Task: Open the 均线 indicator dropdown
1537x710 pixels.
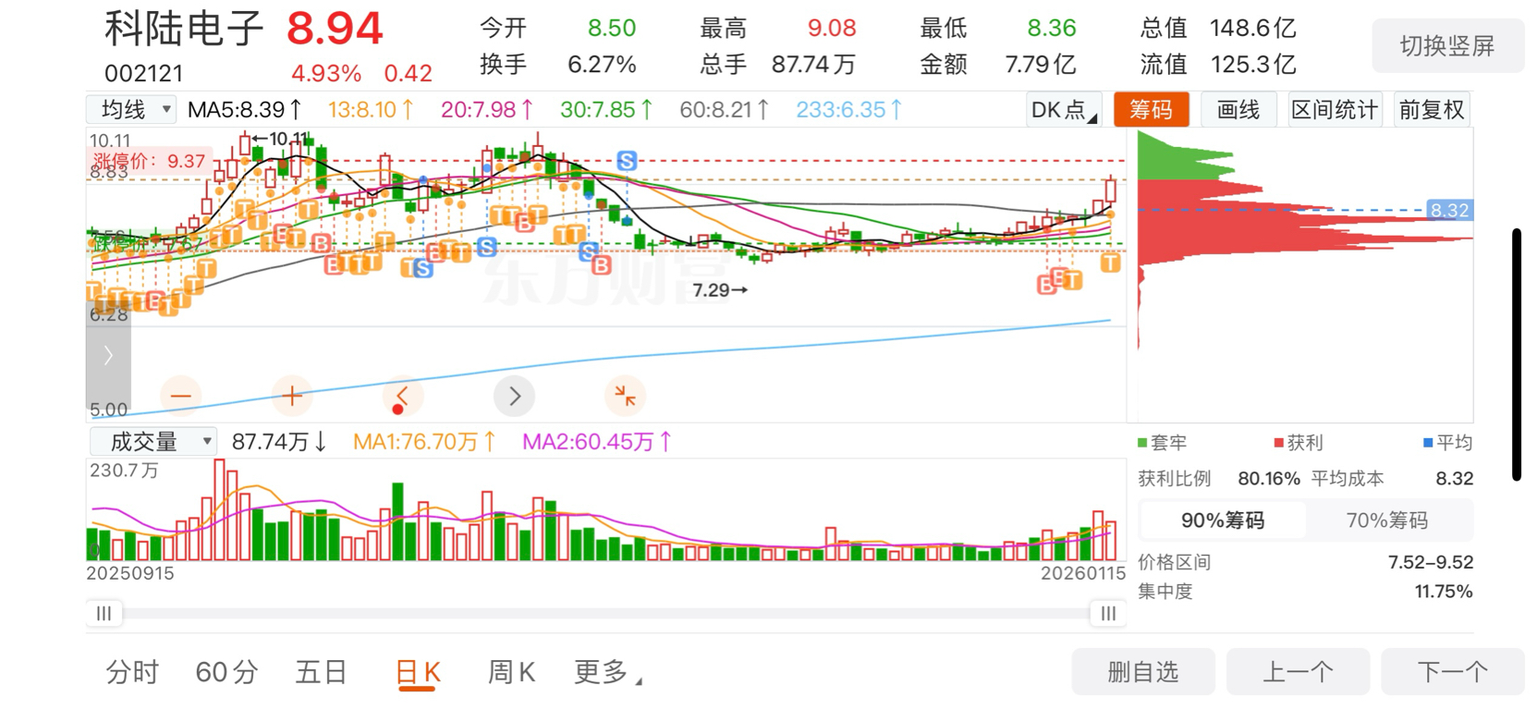Action: 131,110
